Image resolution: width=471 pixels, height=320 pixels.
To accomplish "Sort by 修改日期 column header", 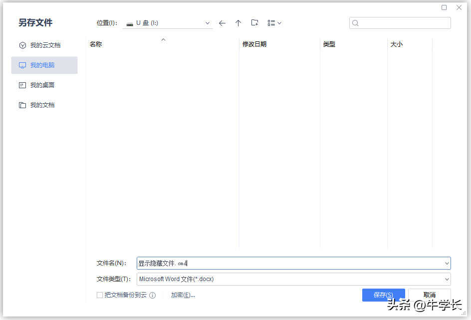I will [254, 44].
